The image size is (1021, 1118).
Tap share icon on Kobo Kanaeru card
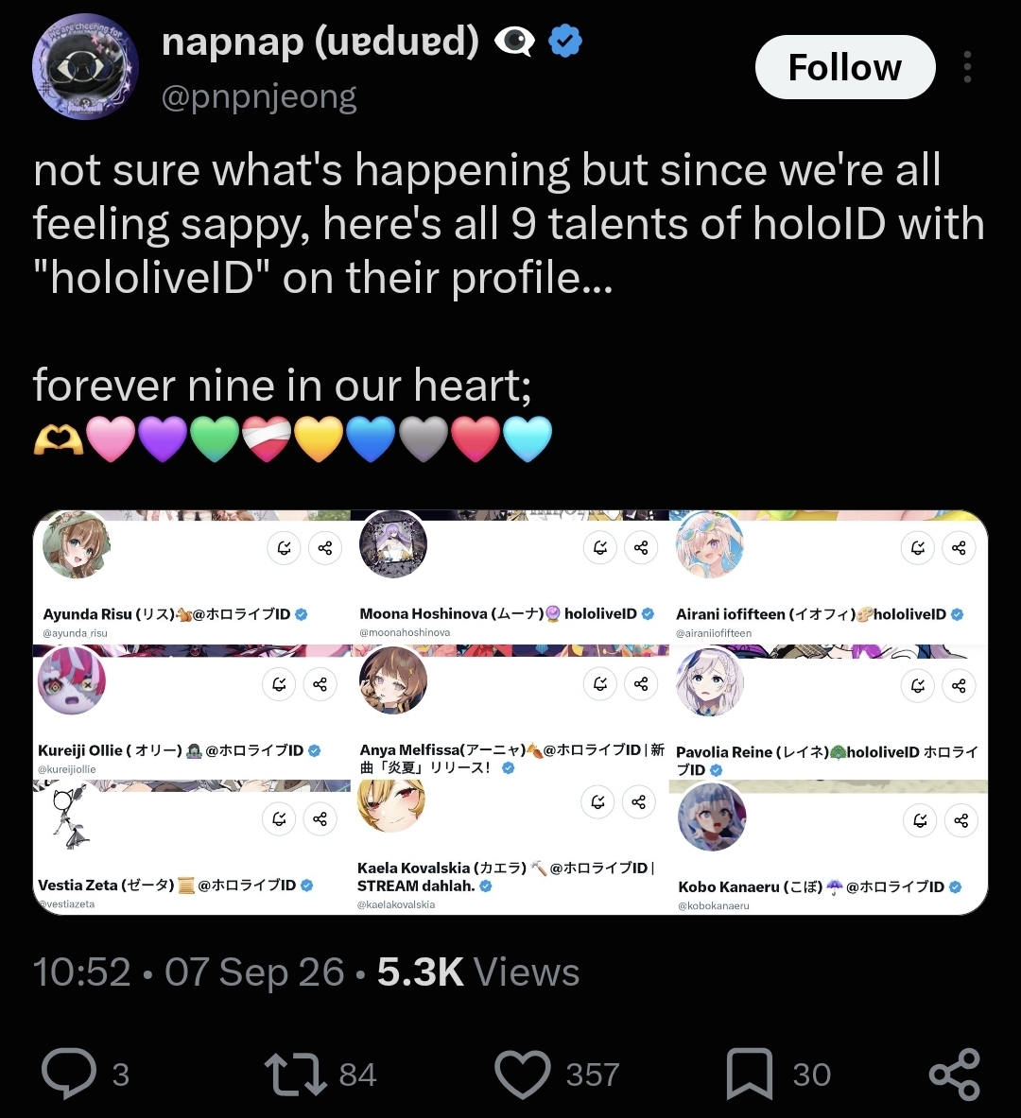[961, 820]
